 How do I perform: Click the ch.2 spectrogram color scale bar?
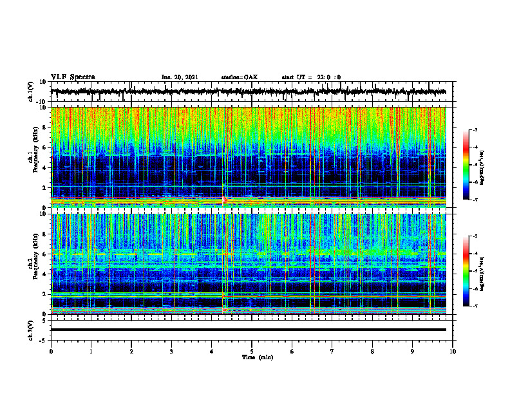pyautogui.click(x=466, y=271)
